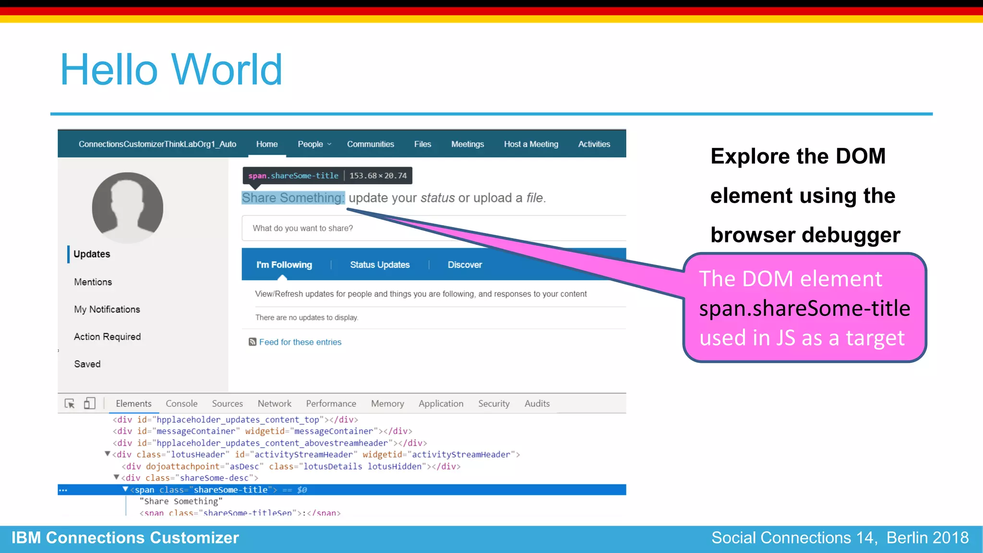Open the Feed for these entries link
The height and width of the screenshot is (553, 983).
[x=300, y=342]
